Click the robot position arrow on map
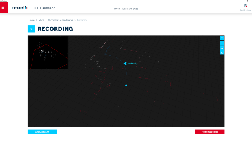Viewport: 252px width, 142px height. point(126,85)
